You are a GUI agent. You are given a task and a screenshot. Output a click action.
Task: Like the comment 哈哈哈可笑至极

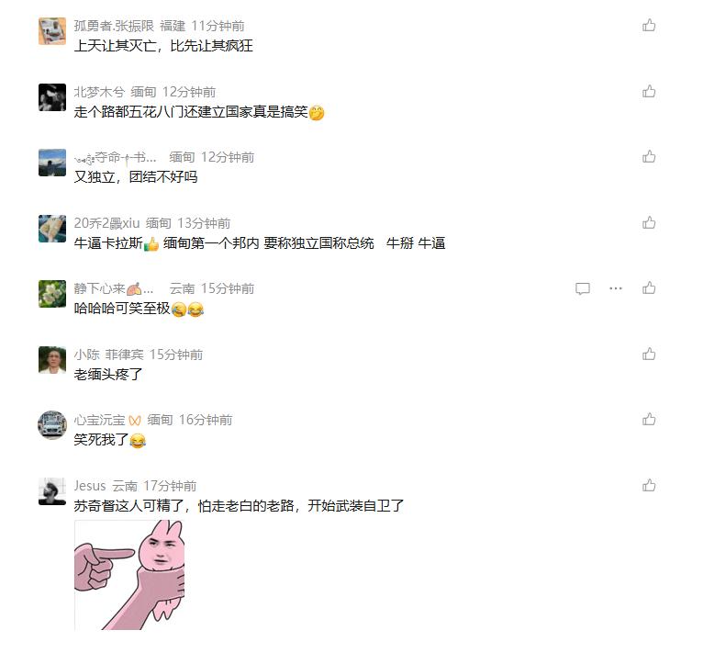[x=649, y=287]
